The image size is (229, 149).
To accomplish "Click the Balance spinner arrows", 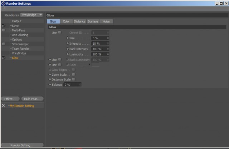I will tap(80, 85).
